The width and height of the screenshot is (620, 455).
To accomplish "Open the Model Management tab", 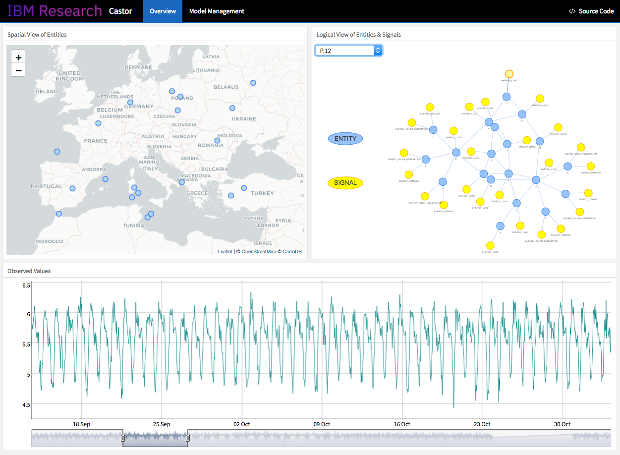I will click(x=217, y=11).
